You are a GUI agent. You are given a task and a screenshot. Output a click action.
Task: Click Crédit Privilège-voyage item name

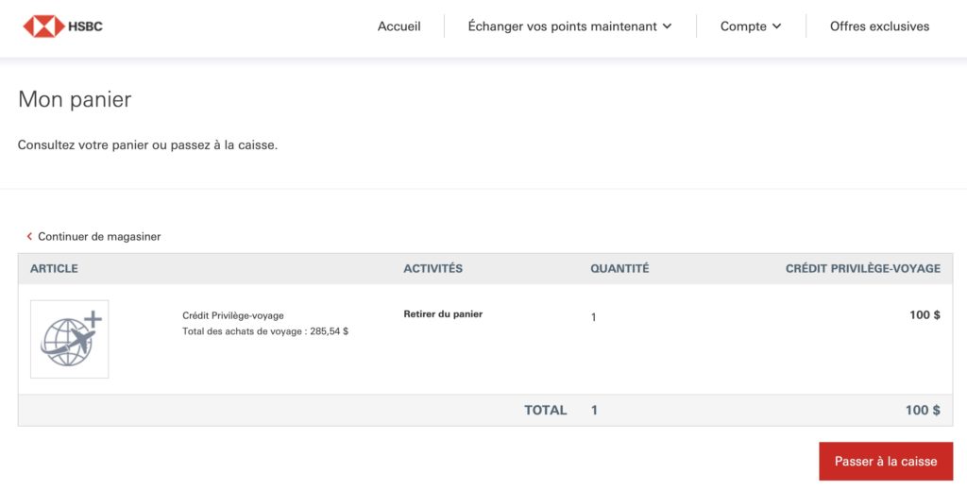click(233, 315)
